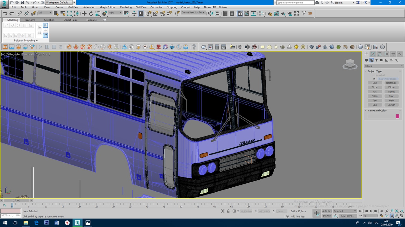The height and width of the screenshot is (227, 405).
Task: Select the Move tool in main toolbar
Action: (84, 14)
